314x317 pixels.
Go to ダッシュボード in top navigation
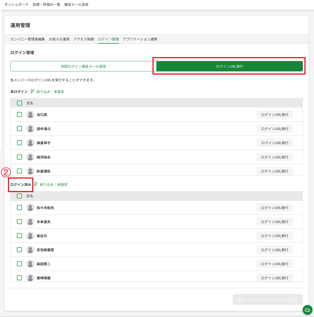point(16,5)
